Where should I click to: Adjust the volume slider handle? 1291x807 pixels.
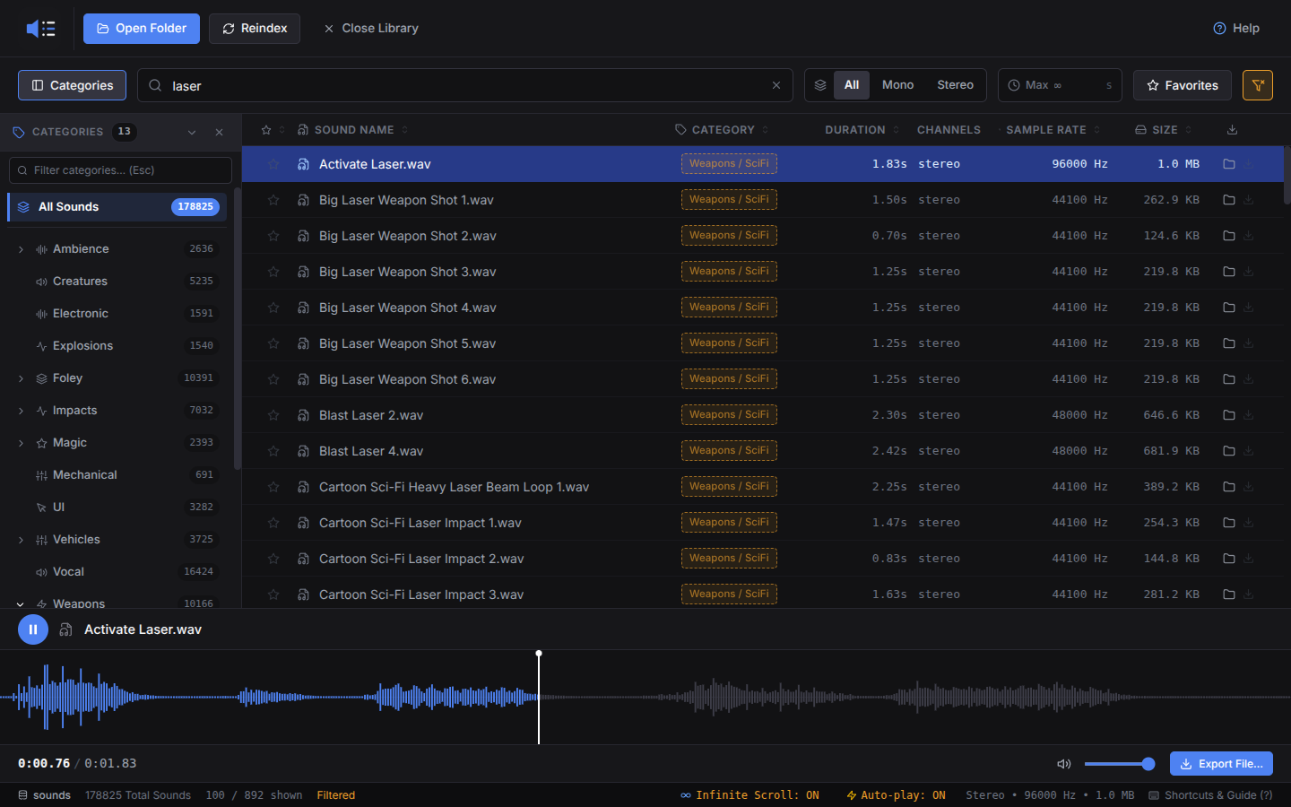tap(1148, 764)
